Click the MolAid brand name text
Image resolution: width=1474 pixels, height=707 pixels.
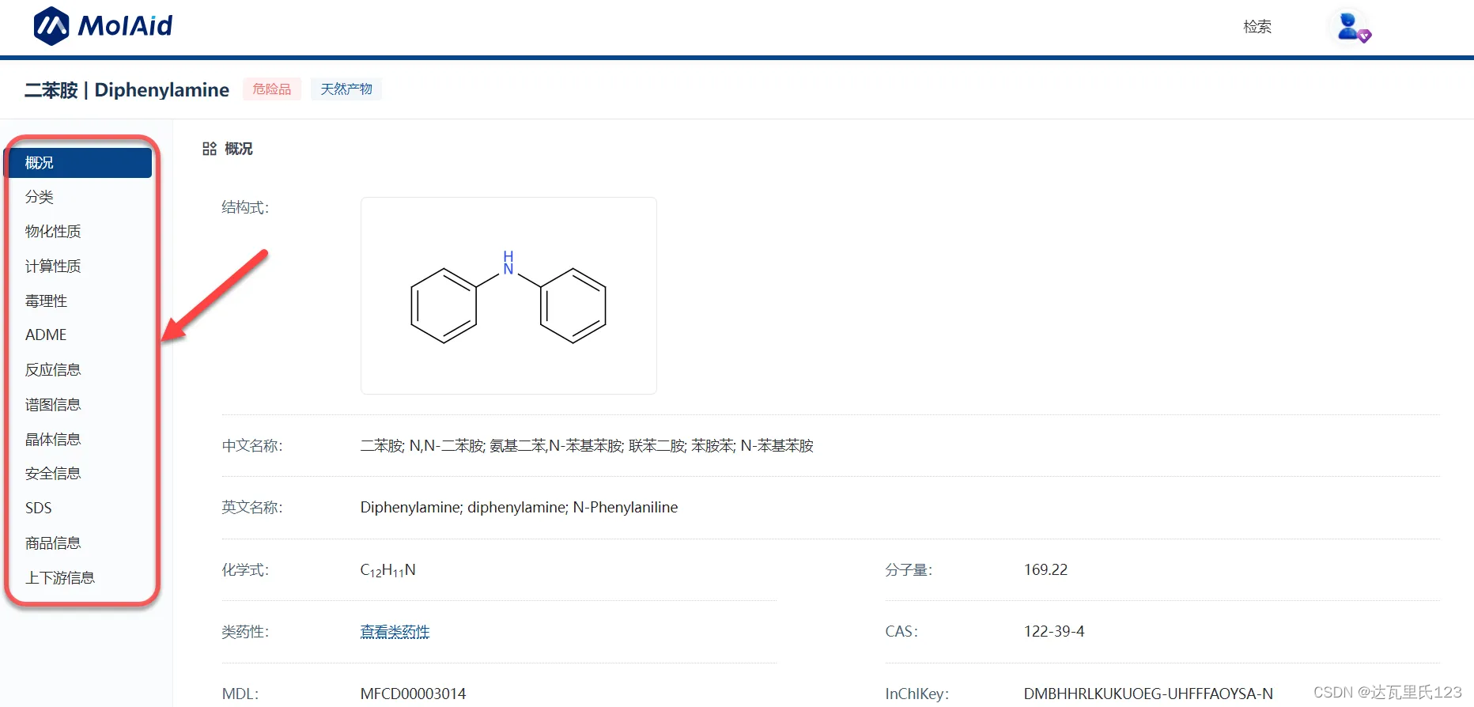click(x=125, y=26)
